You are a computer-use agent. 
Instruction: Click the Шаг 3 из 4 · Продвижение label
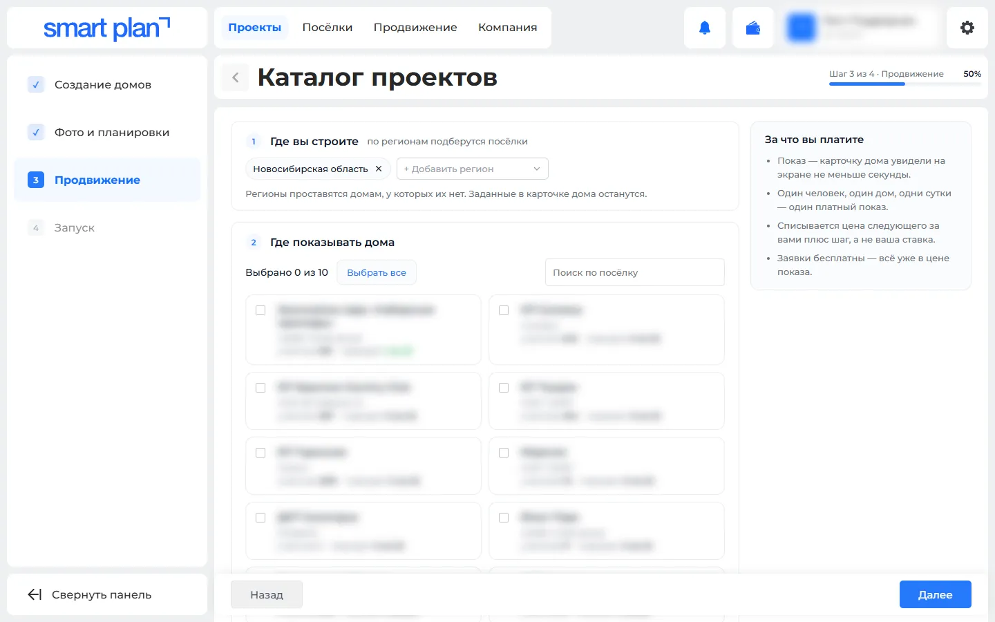(x=887, y=74)
